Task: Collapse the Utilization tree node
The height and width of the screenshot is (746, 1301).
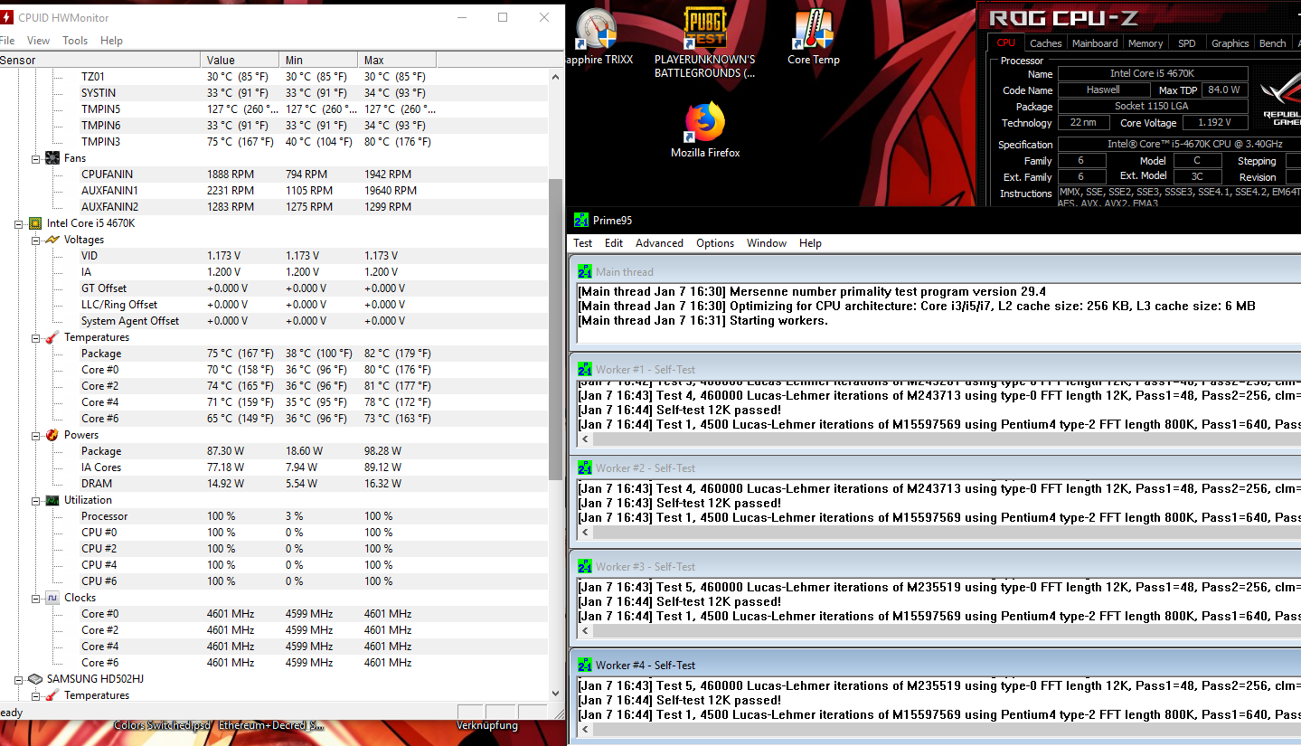Action: point(36,500)
